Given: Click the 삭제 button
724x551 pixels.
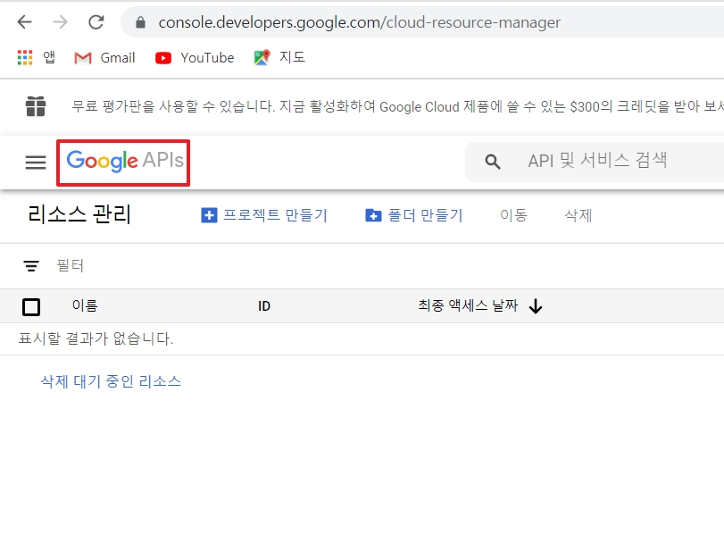Looking at the screenshot, I should tap(578, 215).
